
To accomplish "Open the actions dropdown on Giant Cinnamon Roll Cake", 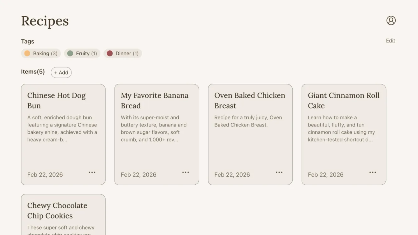I will [373, 172].
